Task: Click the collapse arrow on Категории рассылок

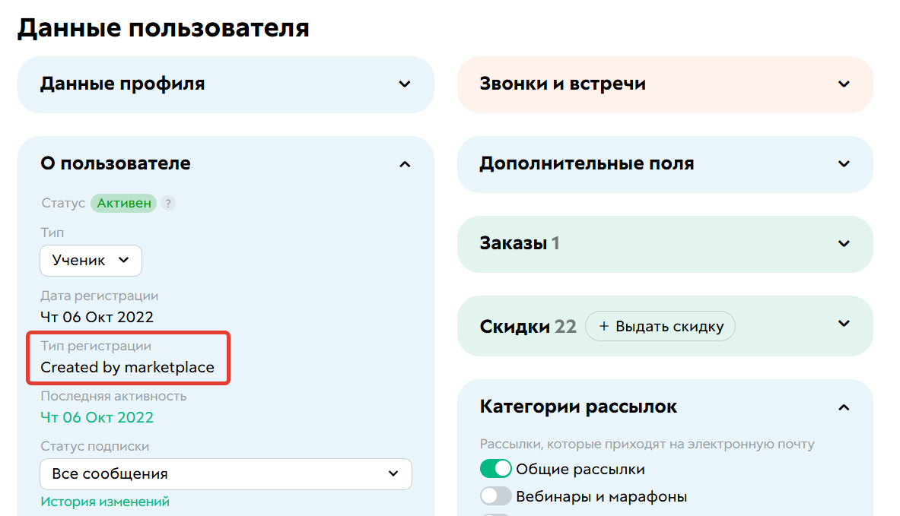Action: pos(844,407)
